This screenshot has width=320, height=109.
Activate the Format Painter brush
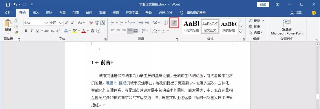[x=16, y=32]
